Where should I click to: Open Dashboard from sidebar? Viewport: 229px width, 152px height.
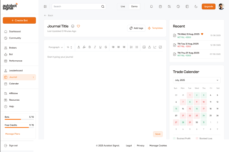click(x=19, y=32)
